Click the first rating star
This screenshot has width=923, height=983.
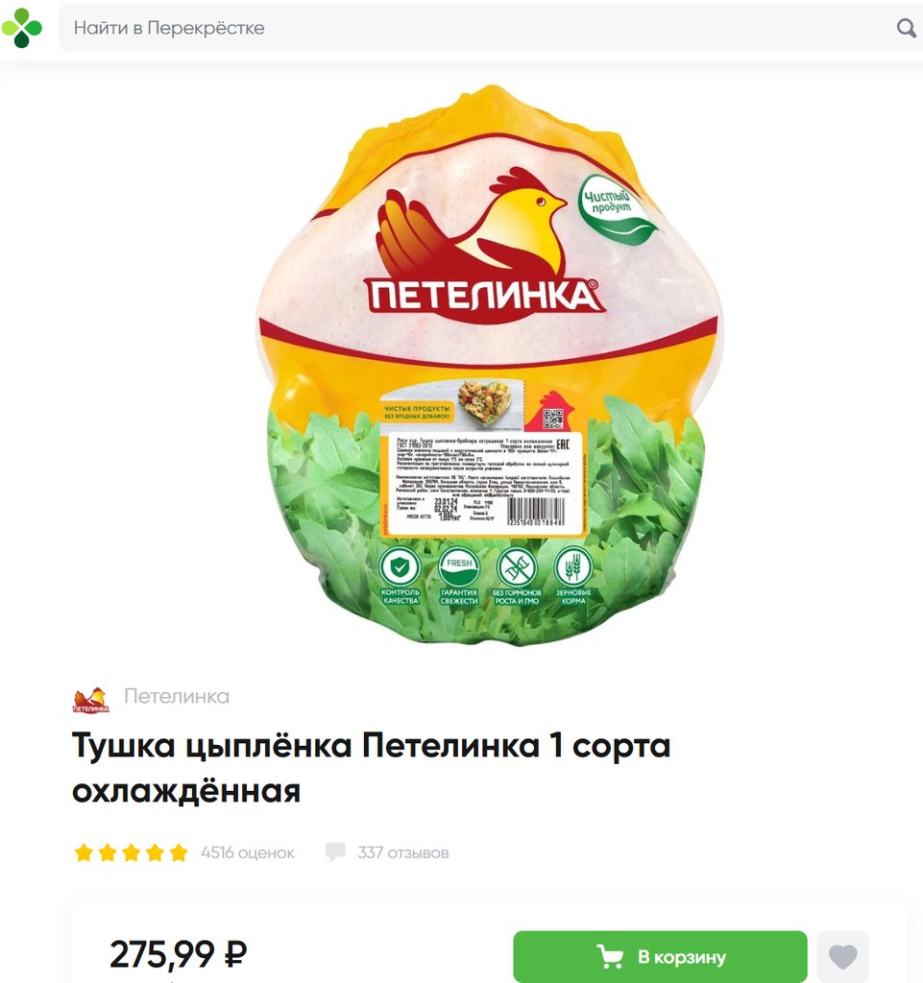pyautogui.click(x=84, y=852)
